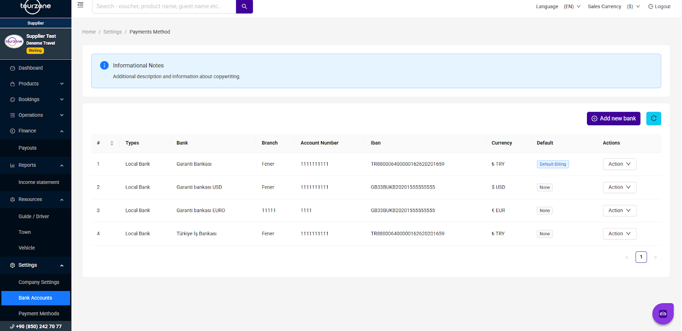Viewport: 682px width, 331px height.
Task: Click the Dashboard sidebar icon
Action: [x=12, y=68]
